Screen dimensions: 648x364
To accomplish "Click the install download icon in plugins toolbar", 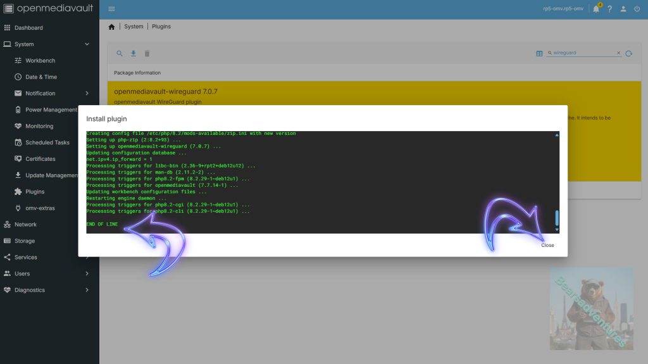I will click(134, 54).
